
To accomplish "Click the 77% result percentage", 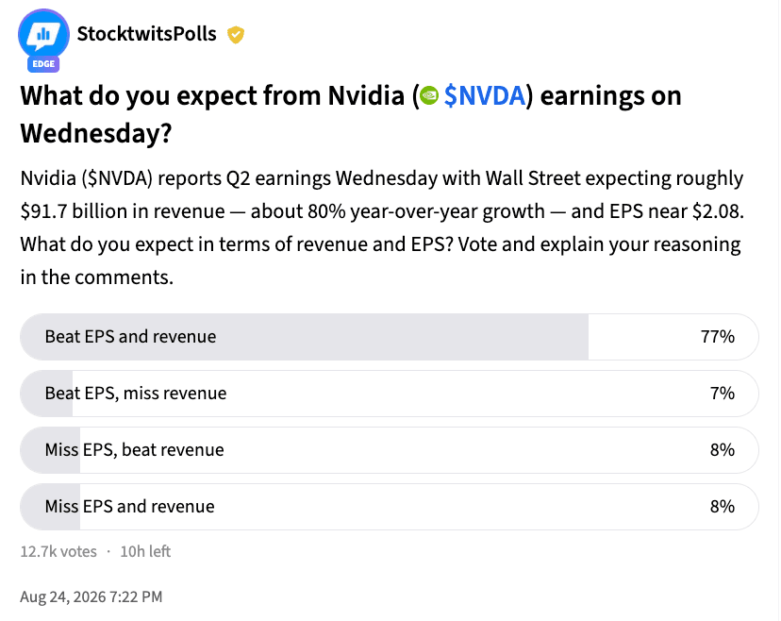I will tap(717, 337).
